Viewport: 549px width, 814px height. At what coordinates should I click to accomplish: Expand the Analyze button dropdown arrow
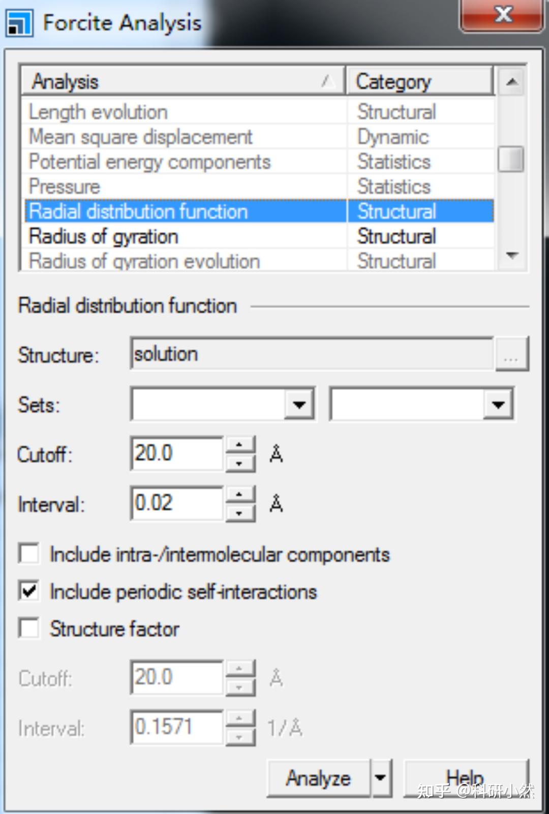381,777
